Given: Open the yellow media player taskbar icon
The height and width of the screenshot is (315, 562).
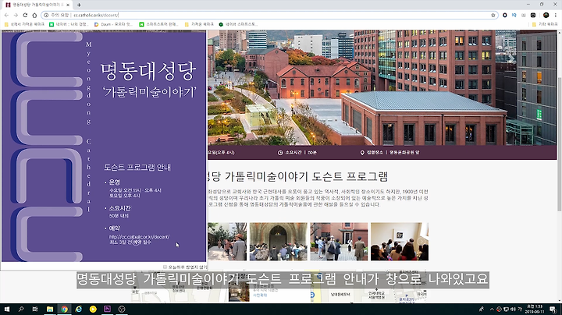Looking at the screenshot, I should 93,309.
